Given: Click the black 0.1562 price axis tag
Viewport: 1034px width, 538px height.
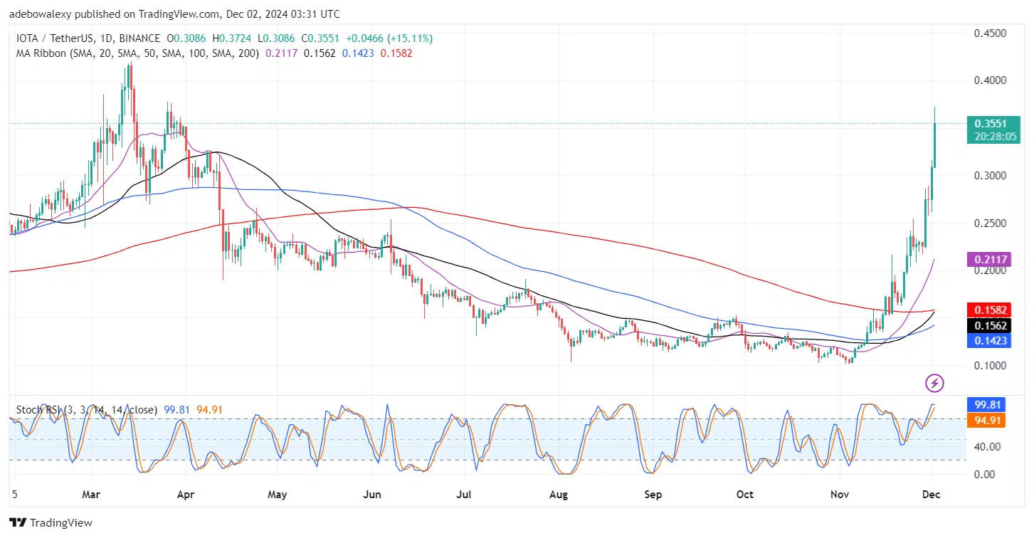Looking at the screenshot, I should (x=992, y=325).
